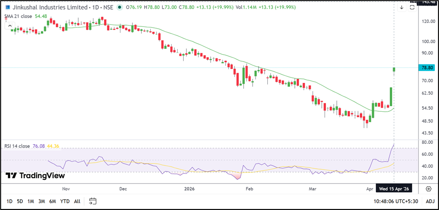Show All time range data

[x=77, y=201]
